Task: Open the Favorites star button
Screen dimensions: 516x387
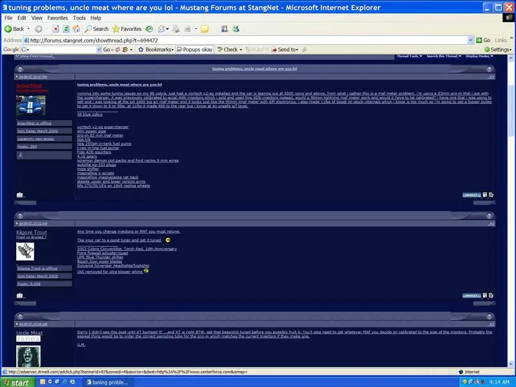Action: pos(126,29)
